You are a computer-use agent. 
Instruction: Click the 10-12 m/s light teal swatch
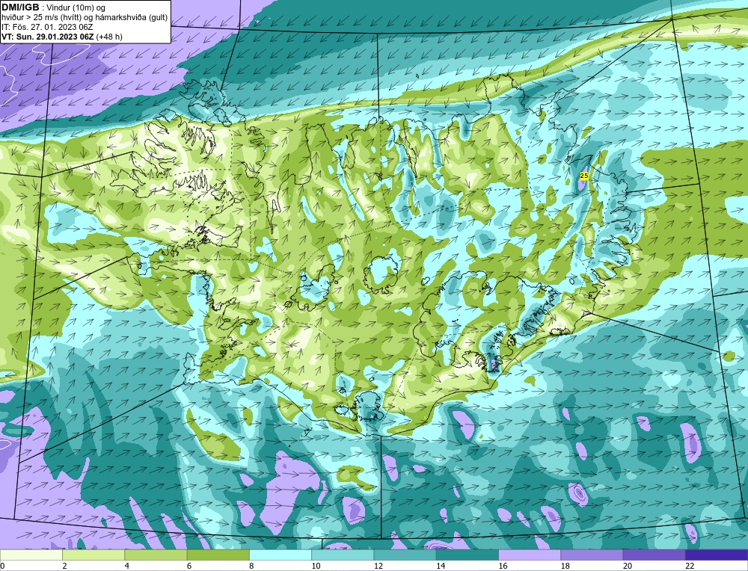[343, 555]
